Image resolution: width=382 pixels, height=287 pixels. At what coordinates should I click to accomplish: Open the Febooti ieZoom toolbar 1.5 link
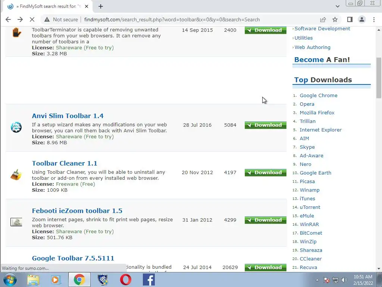pyautogui.click(x=77, y=211)
